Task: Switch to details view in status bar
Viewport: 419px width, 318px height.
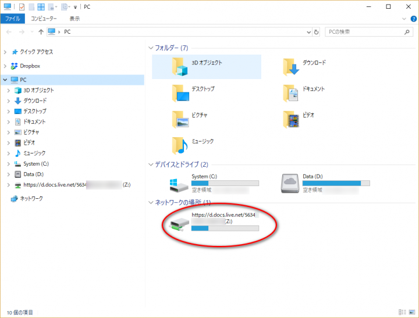Action: 403,312
